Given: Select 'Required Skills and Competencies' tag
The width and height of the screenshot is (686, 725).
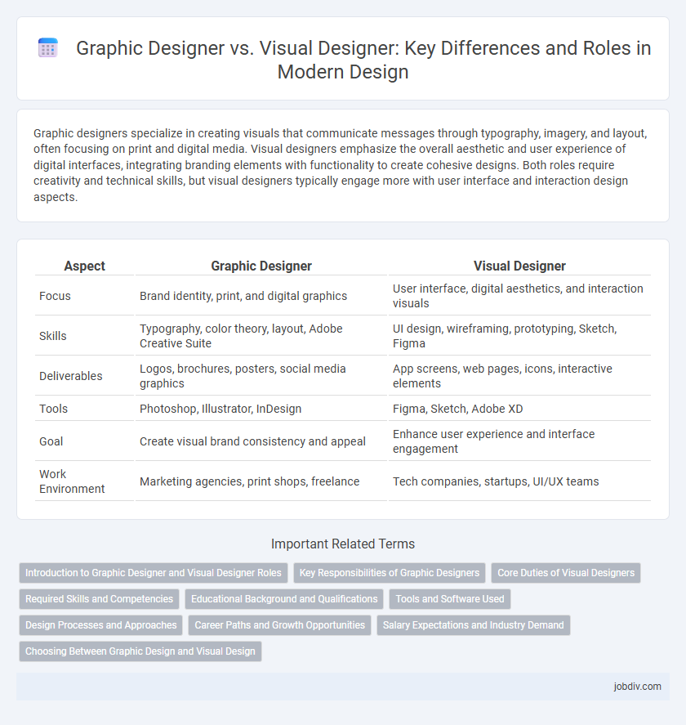Looking at the screenshot, I should (x=100, y=599).
